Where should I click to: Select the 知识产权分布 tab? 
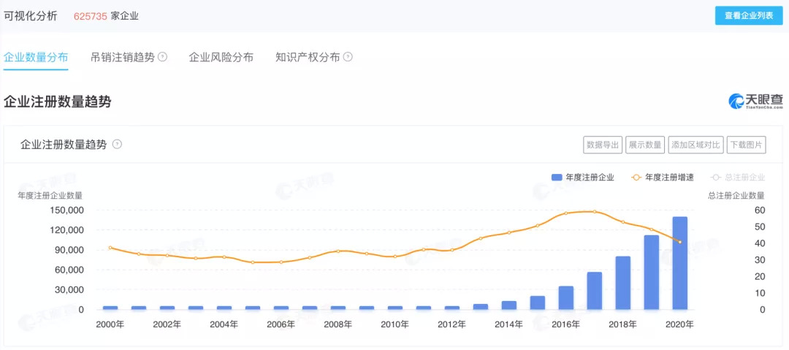(308, 57)
